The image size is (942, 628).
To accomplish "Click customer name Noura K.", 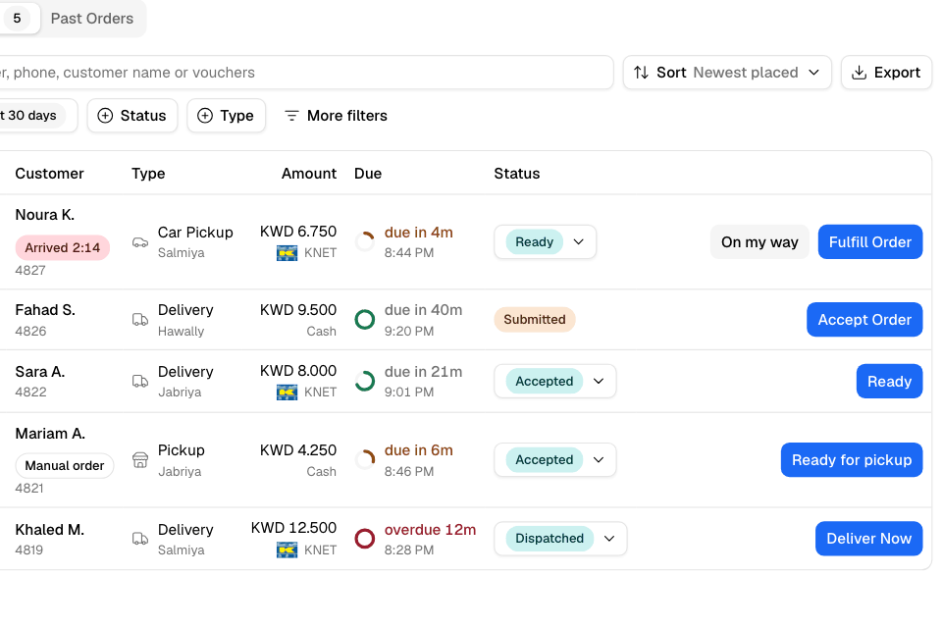I will tap(45, 215).
